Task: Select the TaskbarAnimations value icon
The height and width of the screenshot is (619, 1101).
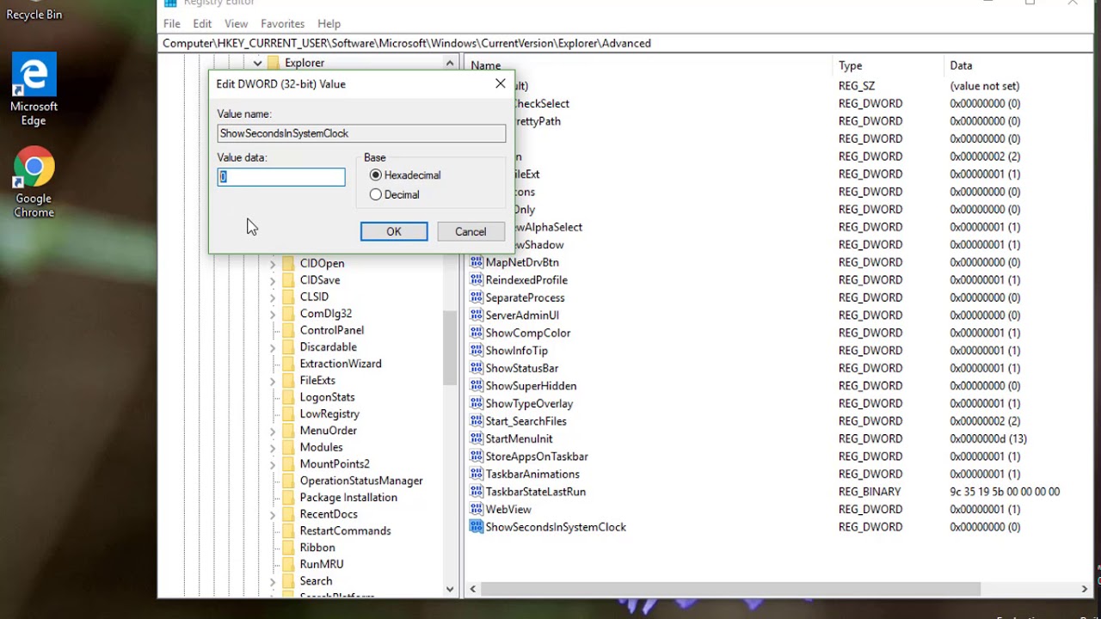Action: (476, 474)
